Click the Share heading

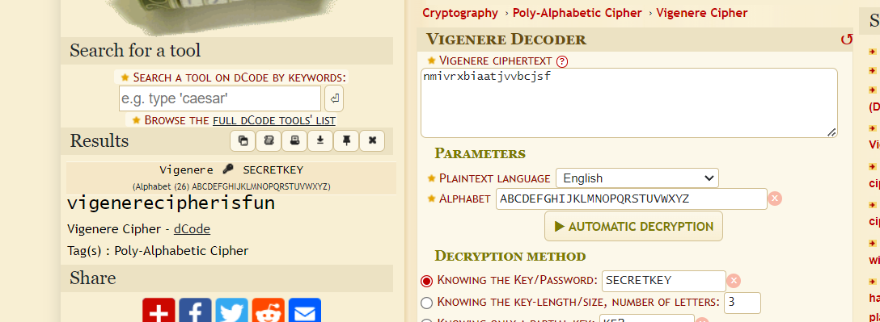tap(92, 278)
